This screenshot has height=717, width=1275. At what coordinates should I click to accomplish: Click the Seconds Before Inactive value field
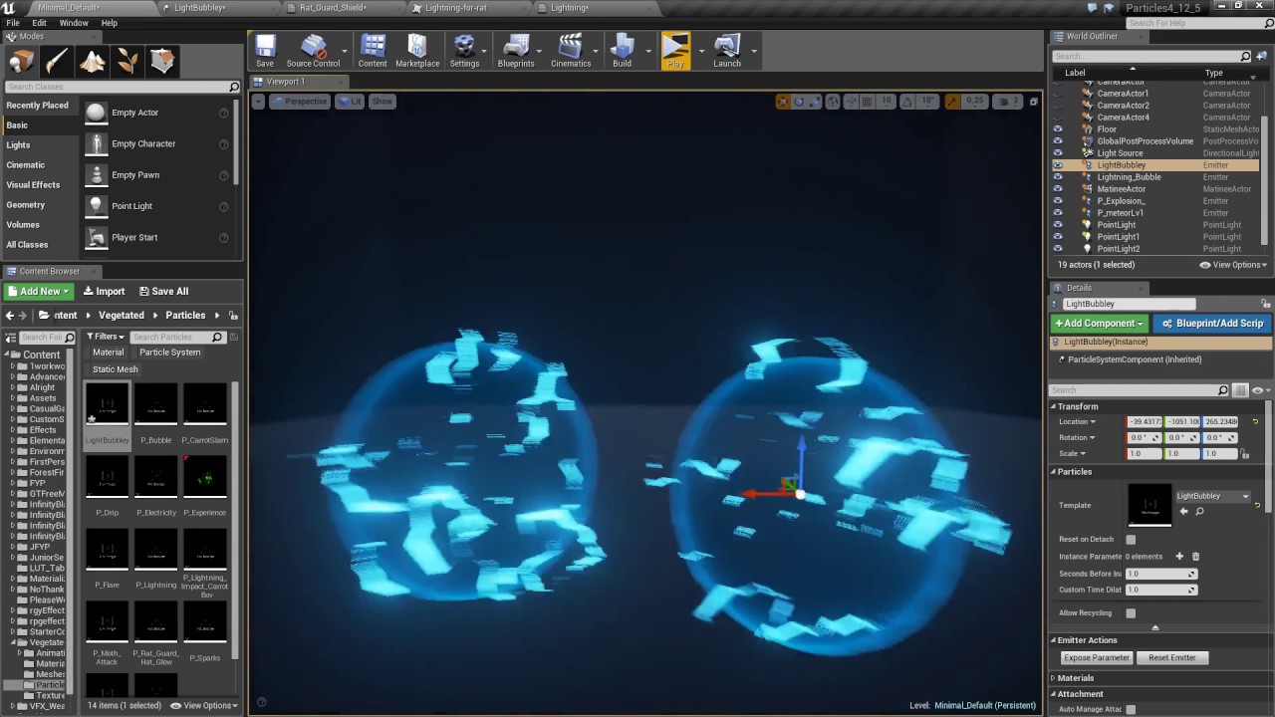coord(1161,574)
